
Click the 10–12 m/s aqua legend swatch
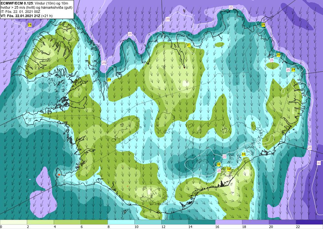pyautogui.click(x=148, y=222)
